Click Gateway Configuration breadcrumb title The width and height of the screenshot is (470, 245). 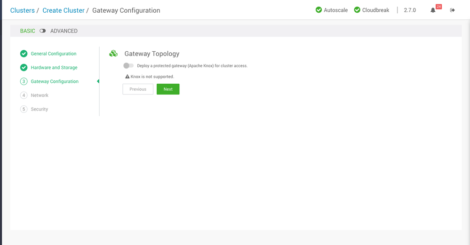pyautogui.click(x=126, y=10)
